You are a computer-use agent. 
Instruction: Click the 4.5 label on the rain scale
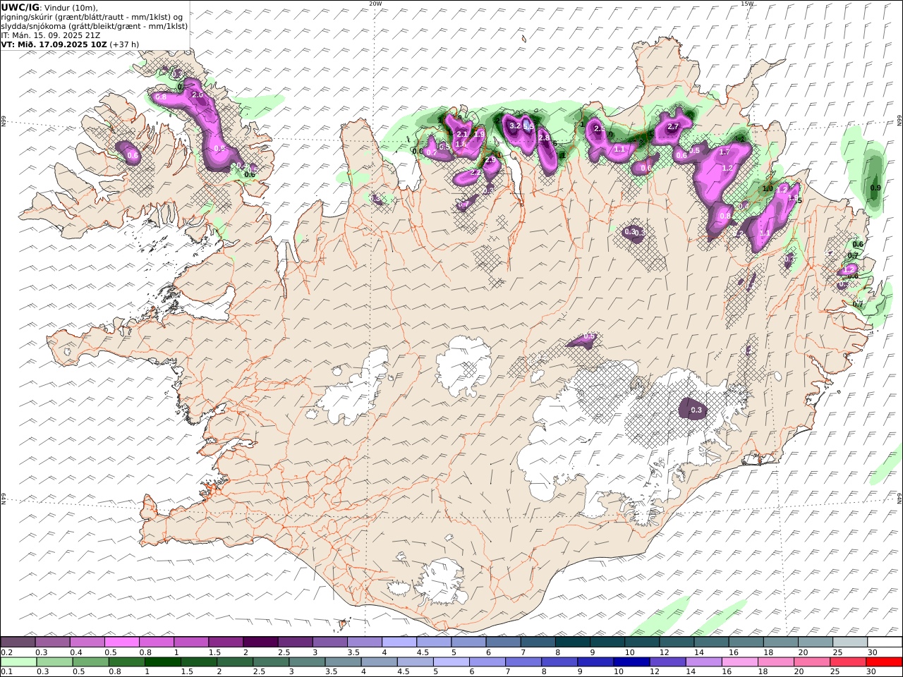click(x=402, y=672)
